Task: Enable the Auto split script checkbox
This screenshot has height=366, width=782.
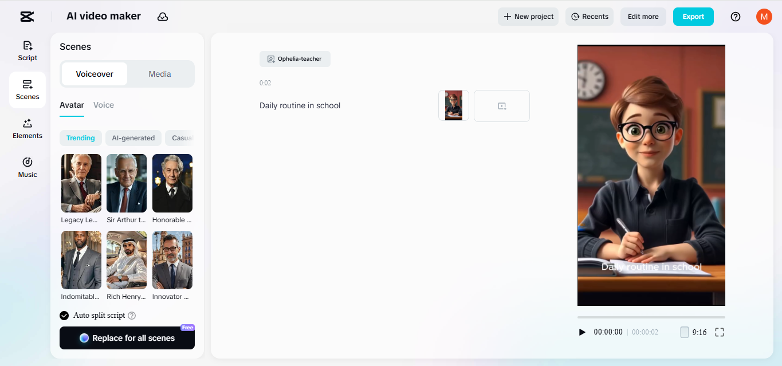Action: [x=64, y=315]
